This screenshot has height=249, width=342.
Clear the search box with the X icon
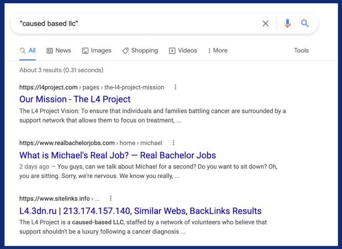coord(265,24)
